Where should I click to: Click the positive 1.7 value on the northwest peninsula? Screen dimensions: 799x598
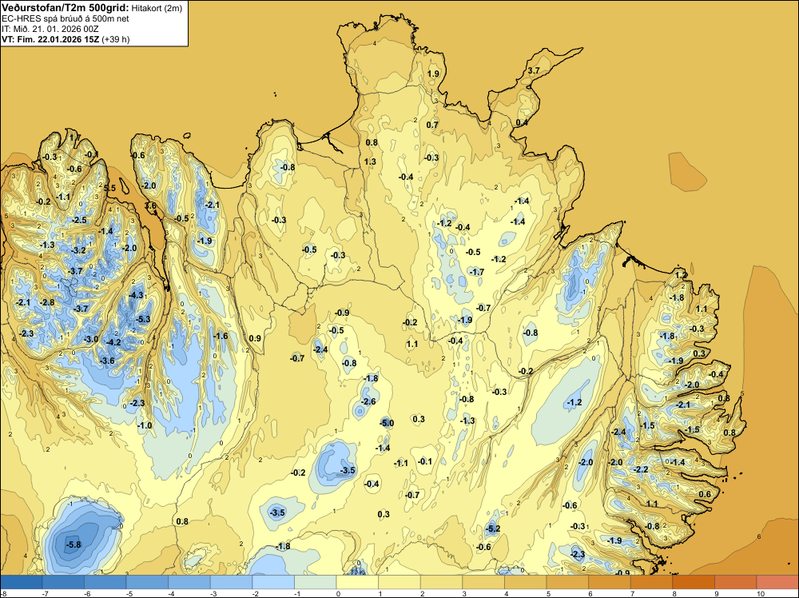click(74, 138)
